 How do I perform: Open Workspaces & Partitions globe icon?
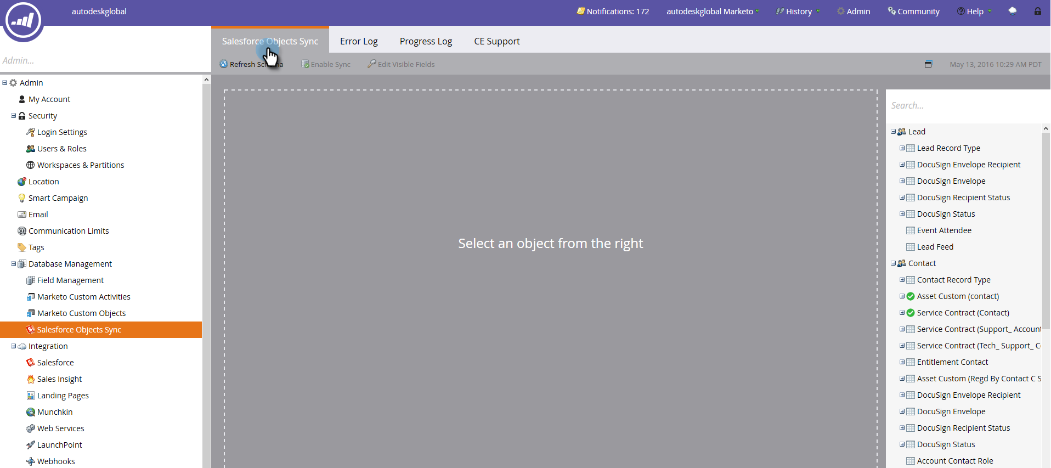[31, 165]
